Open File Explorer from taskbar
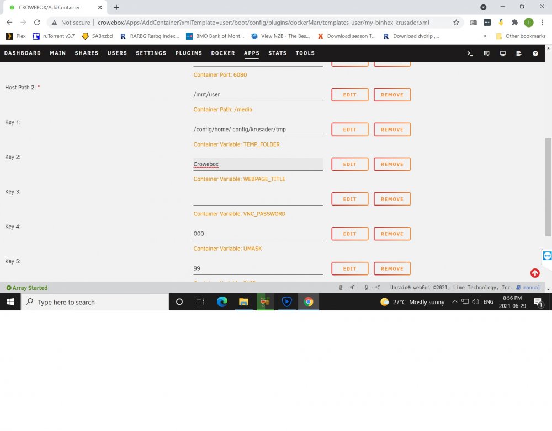 tap(243, 301)
